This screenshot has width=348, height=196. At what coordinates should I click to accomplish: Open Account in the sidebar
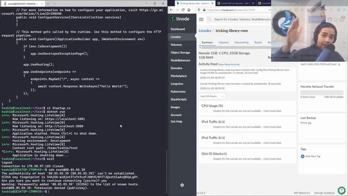176,115
